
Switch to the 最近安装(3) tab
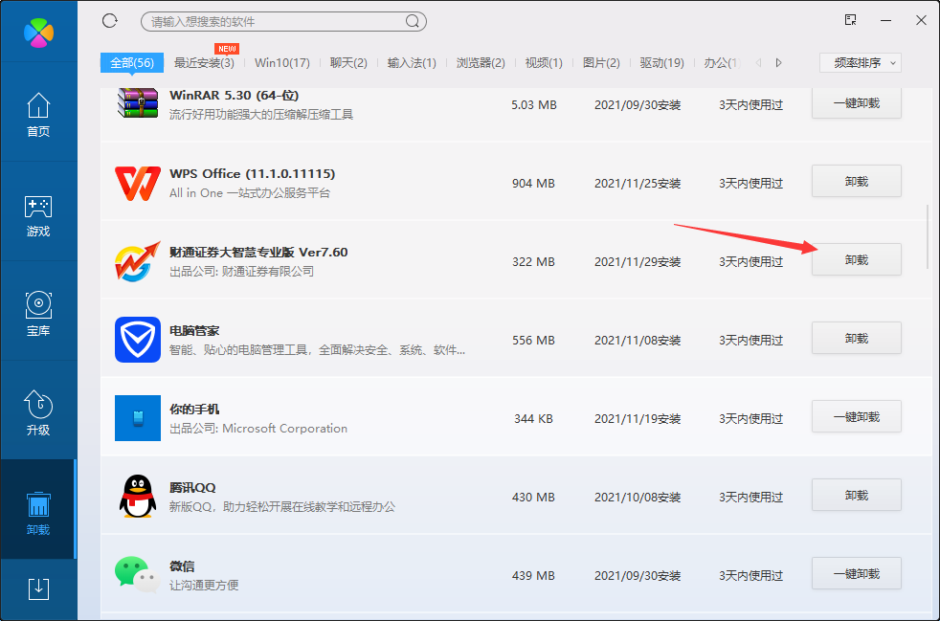pos(204,63)
